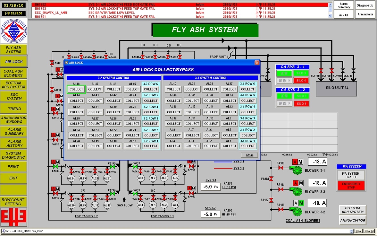Click the Clear All status bar button
The width and height of the screenshot is (377, 236).
[x=369, y=231]
